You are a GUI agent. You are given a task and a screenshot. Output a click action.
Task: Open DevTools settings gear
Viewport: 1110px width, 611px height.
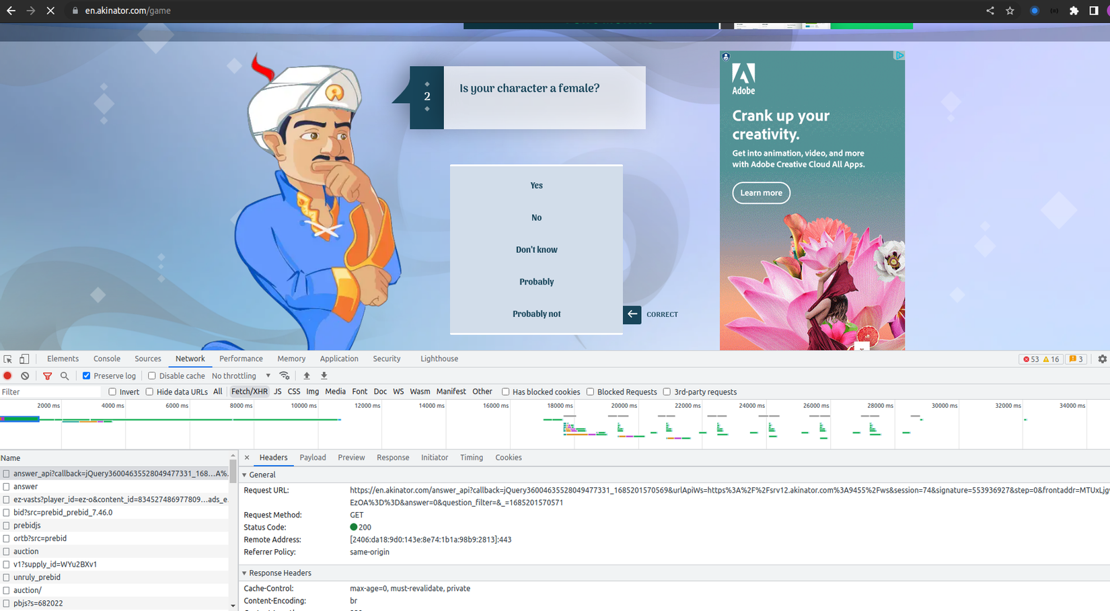point(1102,359)
